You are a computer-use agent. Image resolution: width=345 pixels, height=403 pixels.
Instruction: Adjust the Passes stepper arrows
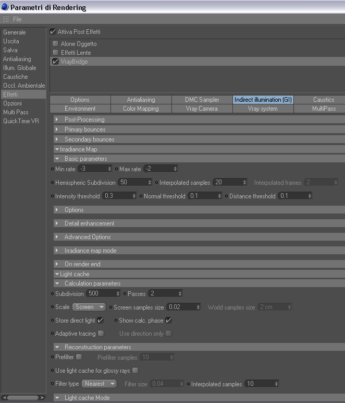point(180,293)
